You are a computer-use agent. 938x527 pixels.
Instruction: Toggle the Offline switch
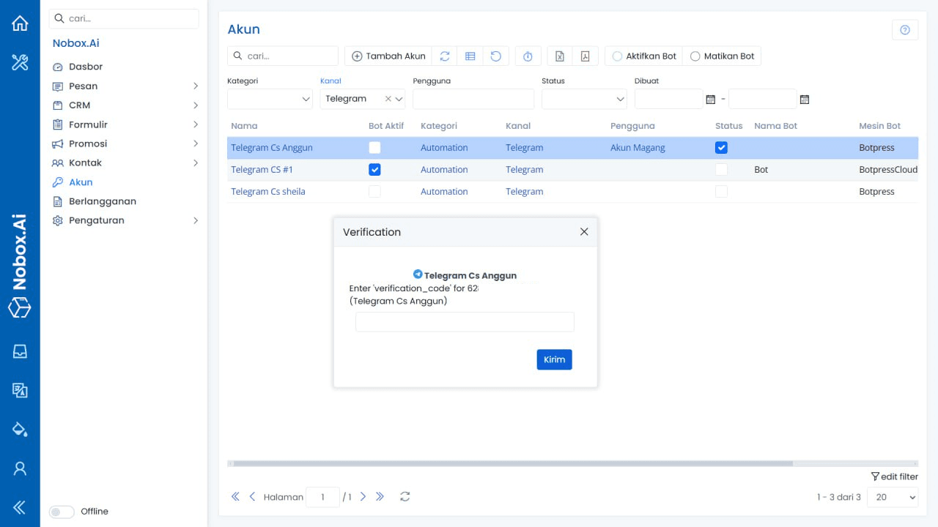[62, 511]
